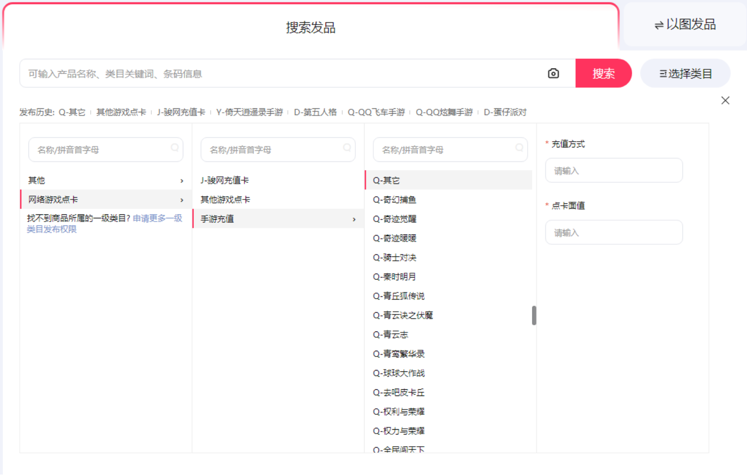Choose J-骏网充值卡 from second column
Viewport: 747px width, 476px height.
click(225, 181)
